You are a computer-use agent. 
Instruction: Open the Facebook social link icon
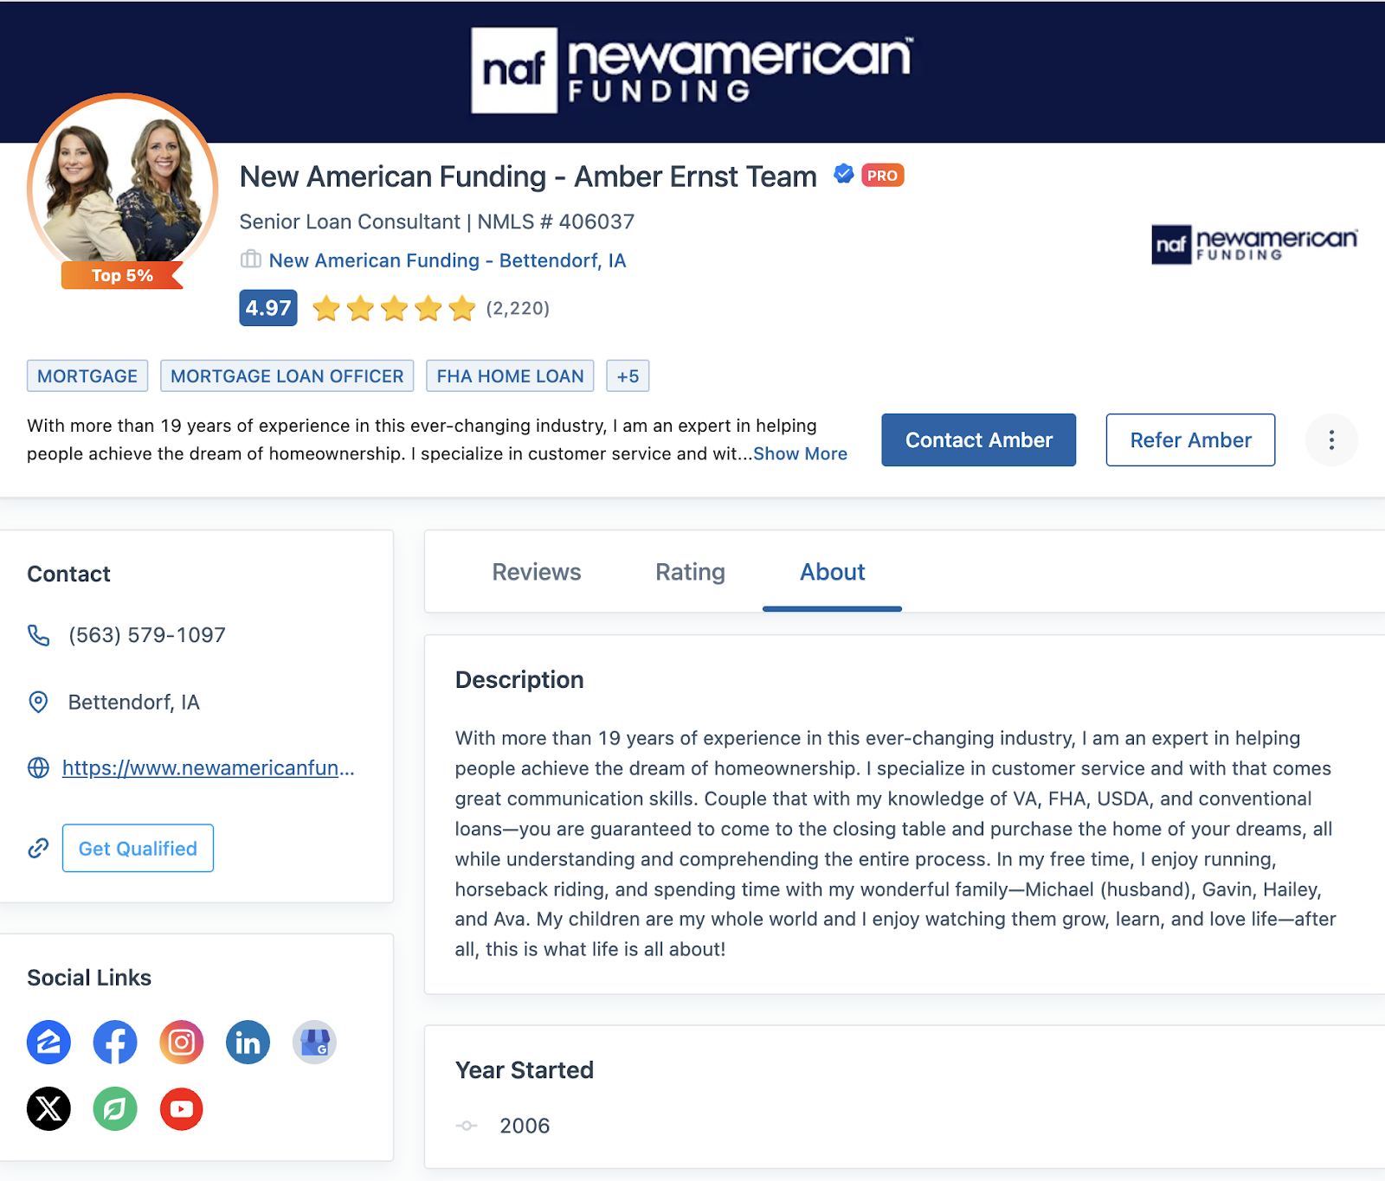115,1042
